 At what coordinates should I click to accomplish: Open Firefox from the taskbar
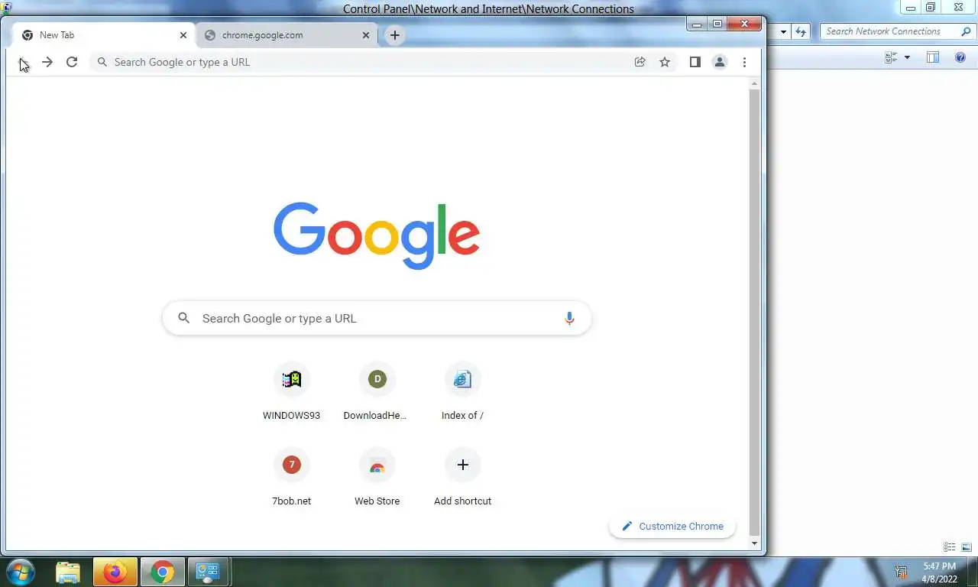(115, 572)
